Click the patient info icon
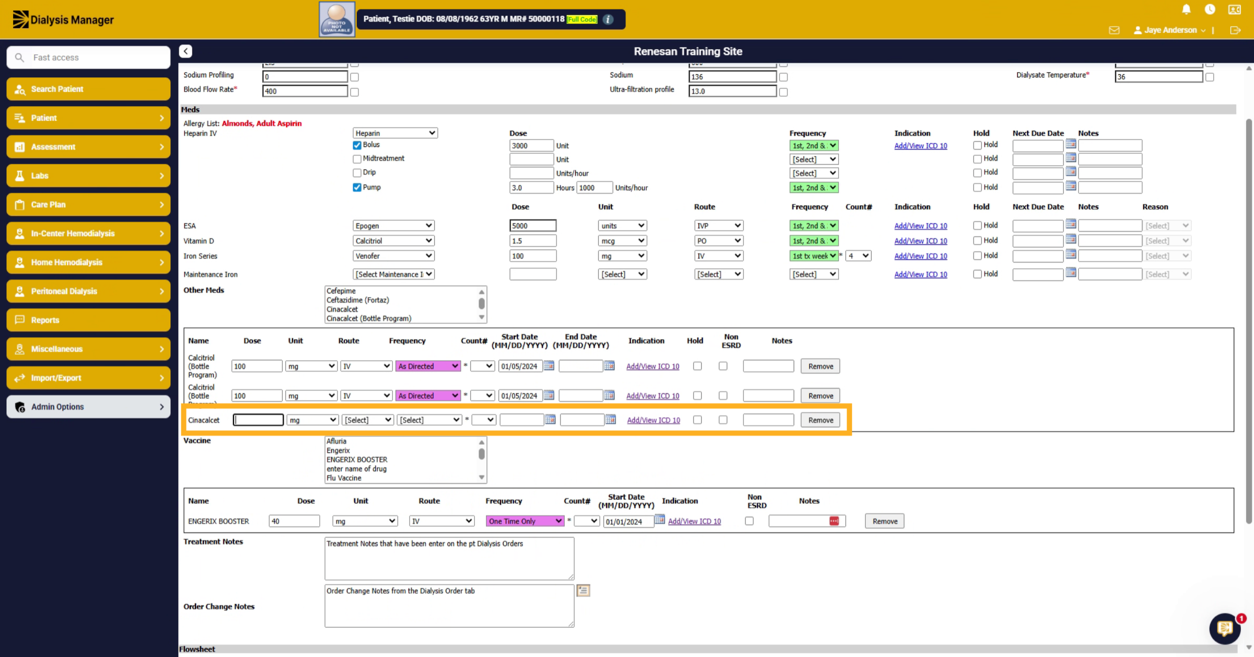The height and width of the screenshot is (657, 1254). (x=608, y=19)
